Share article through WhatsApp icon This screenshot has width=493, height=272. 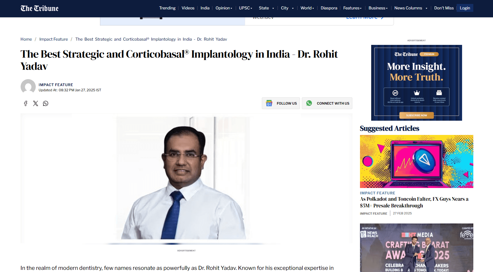[45, 103]
